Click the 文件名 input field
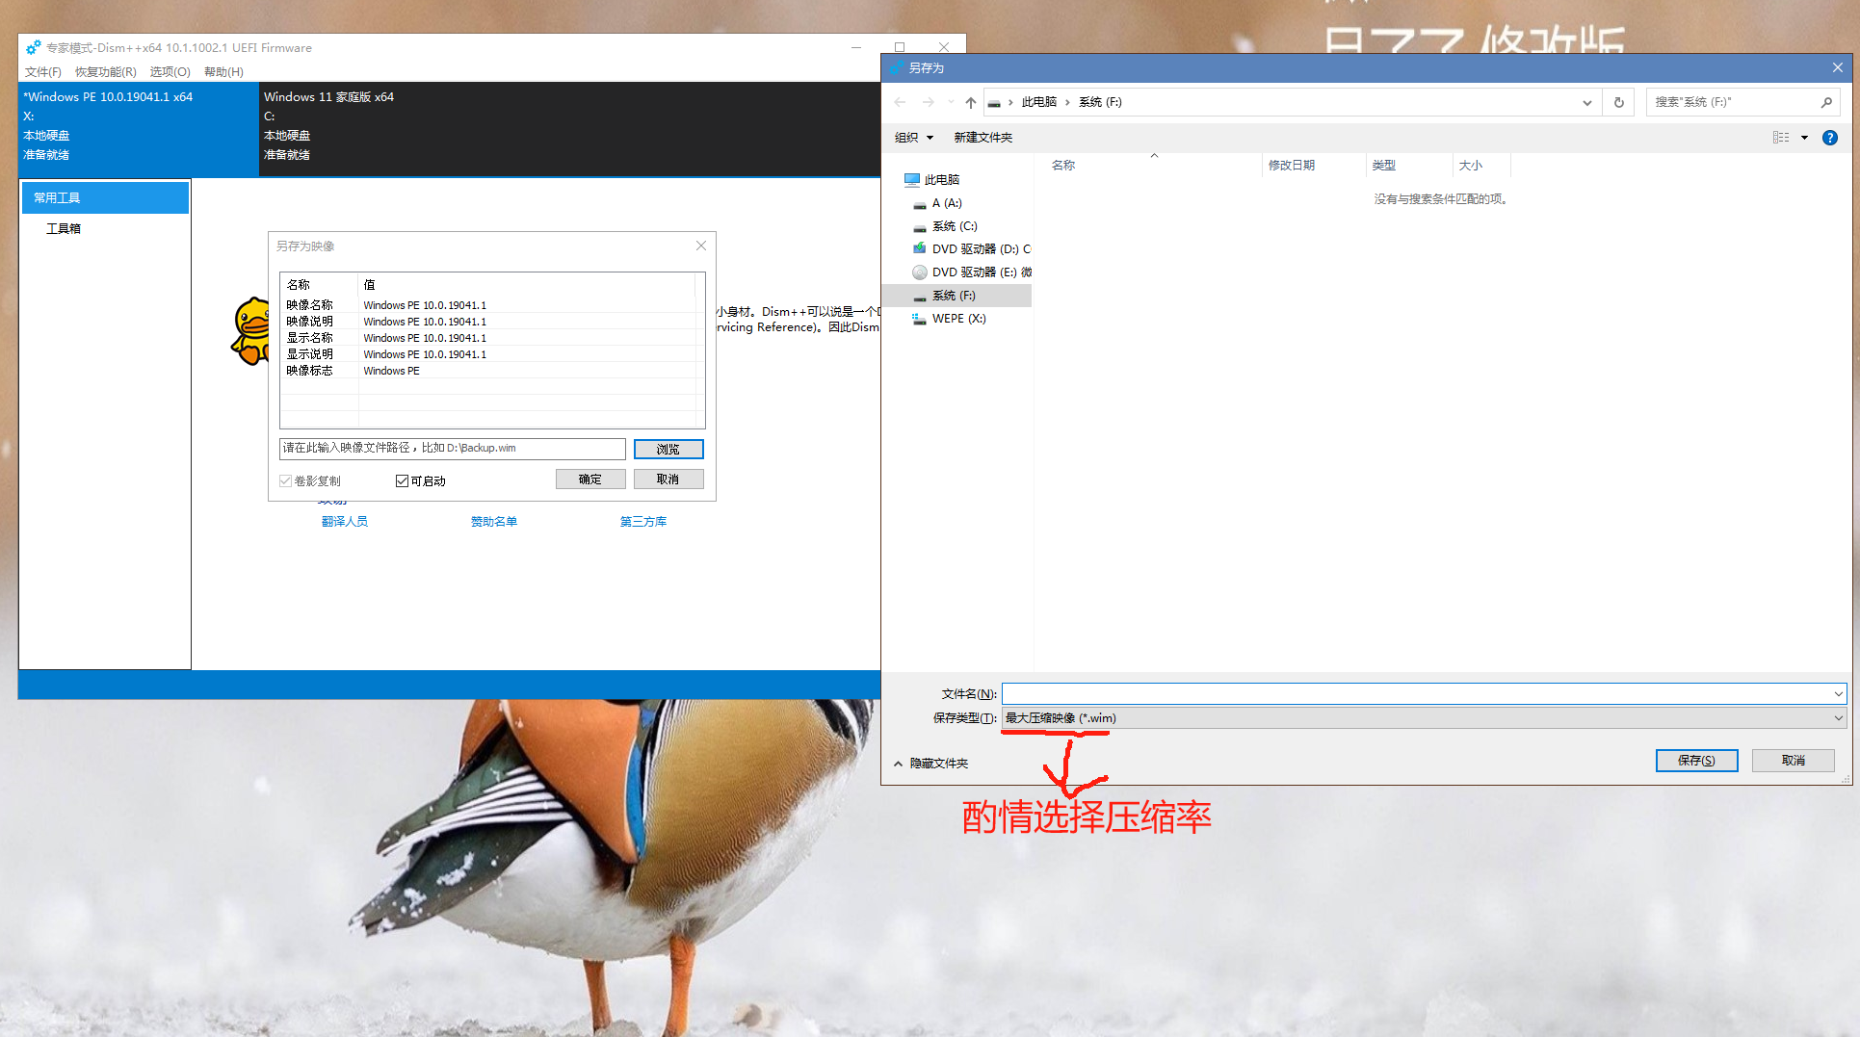Viewport: 1860px width, 1037px height. [x=1349, y=693]
